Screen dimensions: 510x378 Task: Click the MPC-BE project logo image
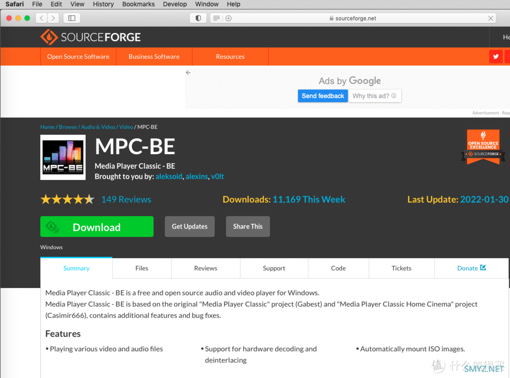point(63,157)
